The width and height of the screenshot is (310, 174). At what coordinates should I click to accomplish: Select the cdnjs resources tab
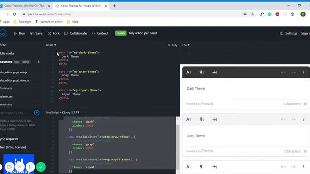point(26,62)
